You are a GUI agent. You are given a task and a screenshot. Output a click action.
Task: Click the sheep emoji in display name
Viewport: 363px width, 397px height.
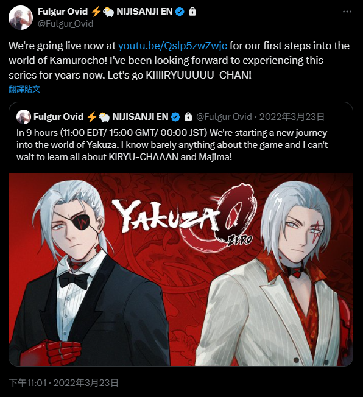108,12
